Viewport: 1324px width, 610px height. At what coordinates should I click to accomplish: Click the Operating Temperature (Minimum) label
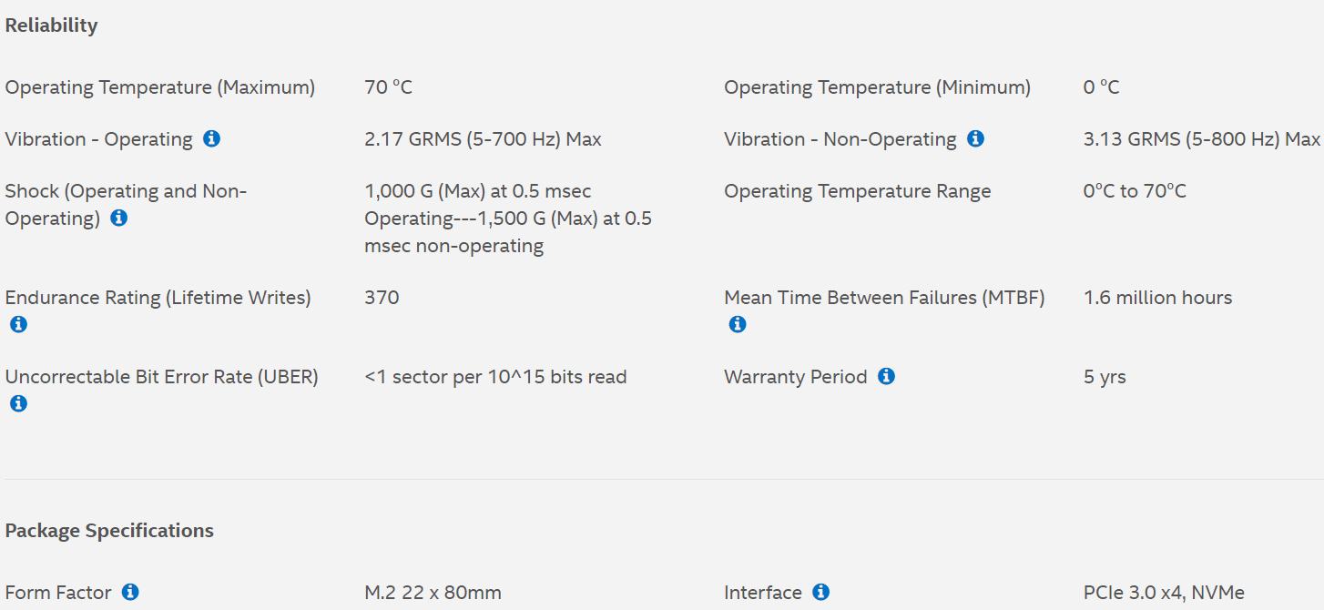tap(877, 87)
